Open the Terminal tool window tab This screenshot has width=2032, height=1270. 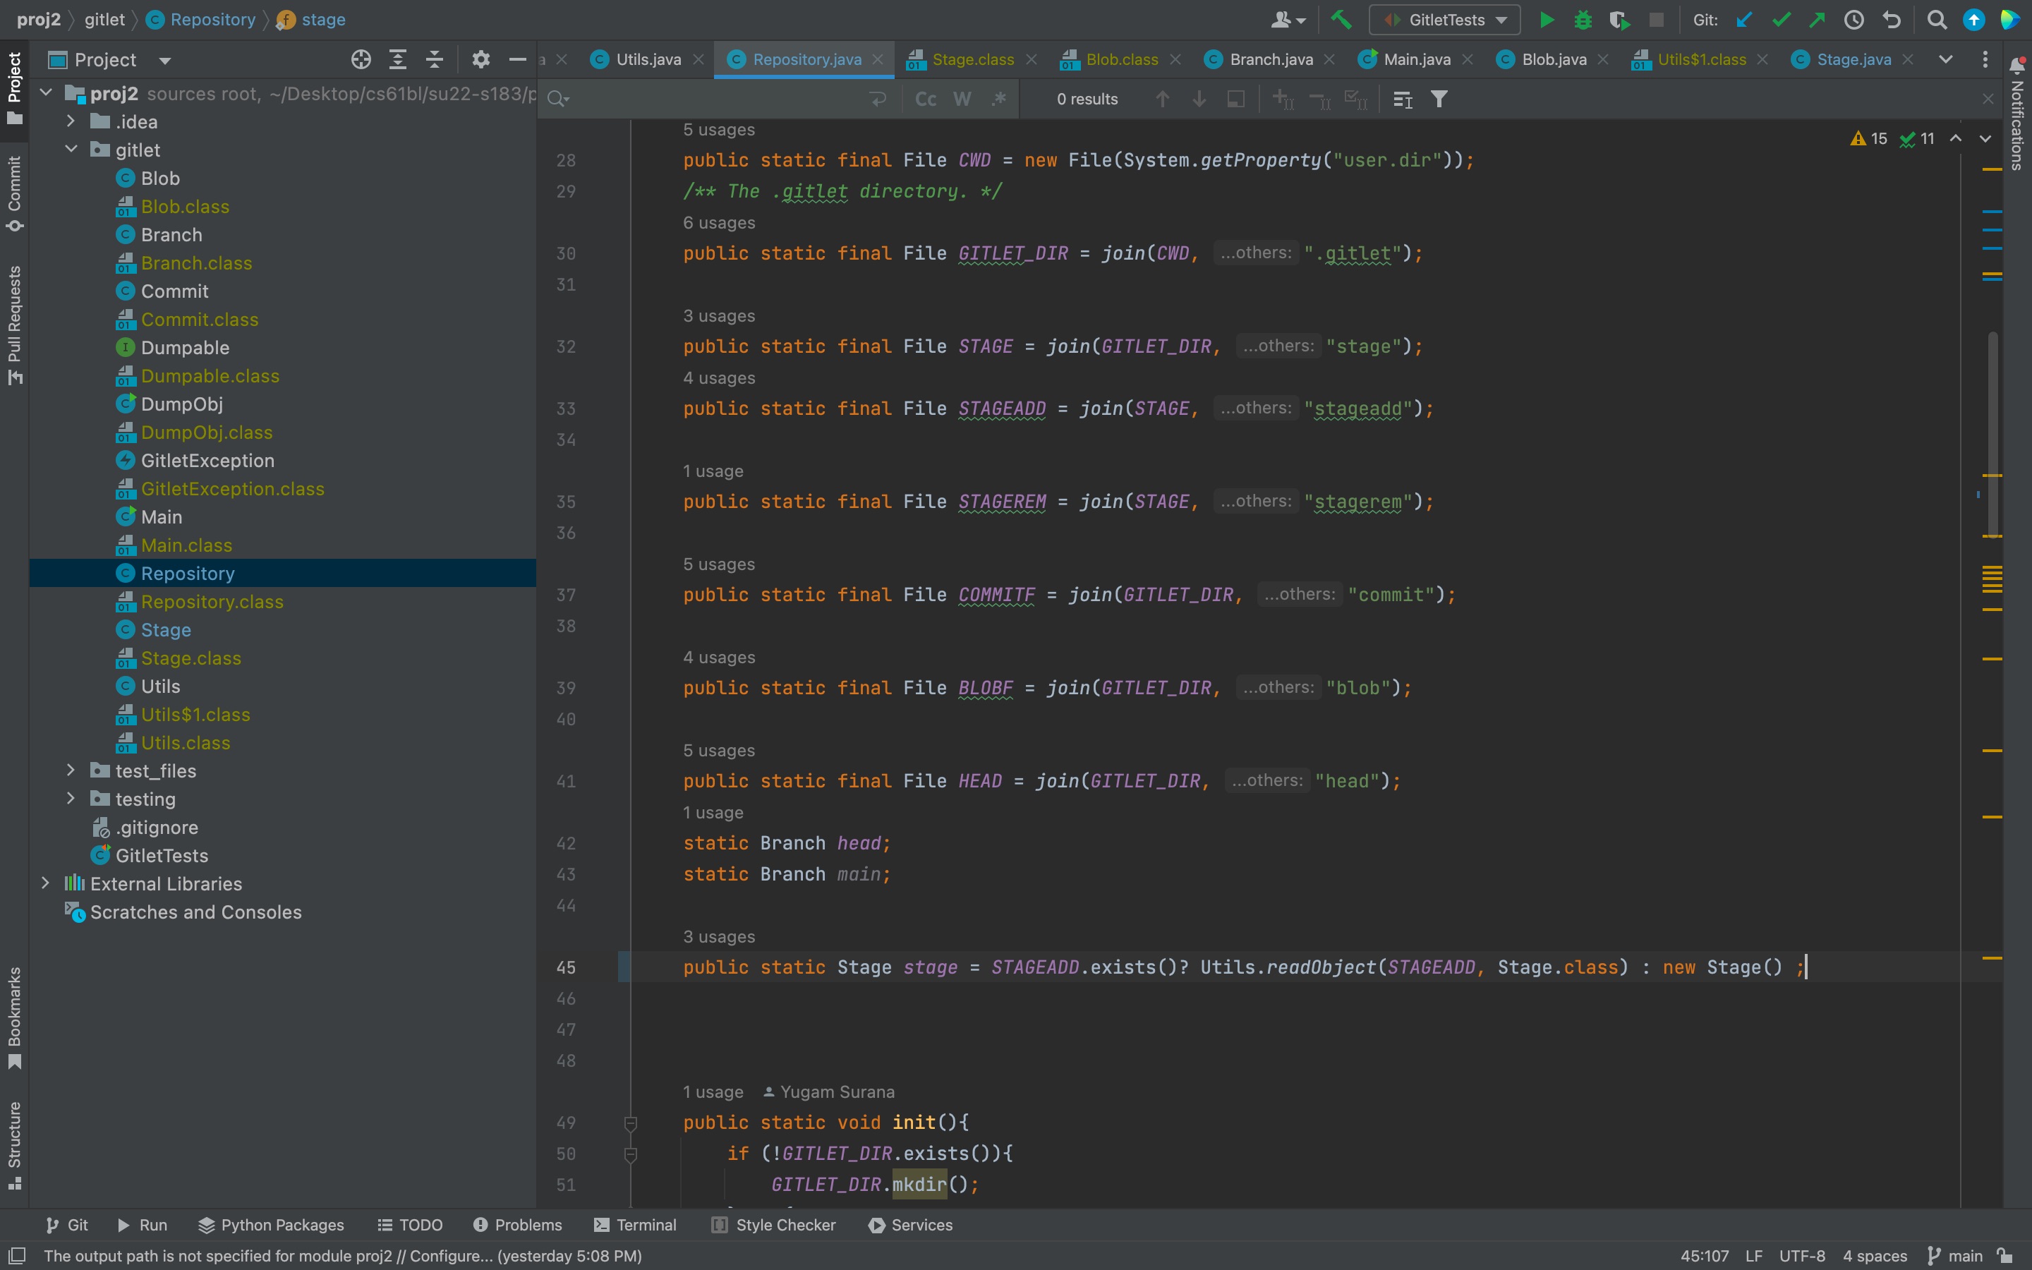point(635,1225)
